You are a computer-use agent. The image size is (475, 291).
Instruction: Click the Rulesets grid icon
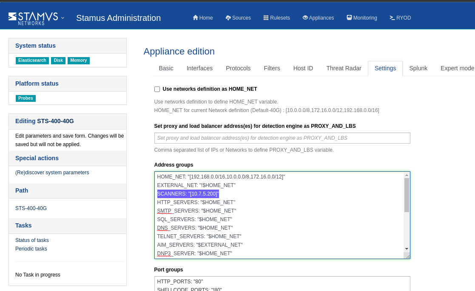coord(266,17)
